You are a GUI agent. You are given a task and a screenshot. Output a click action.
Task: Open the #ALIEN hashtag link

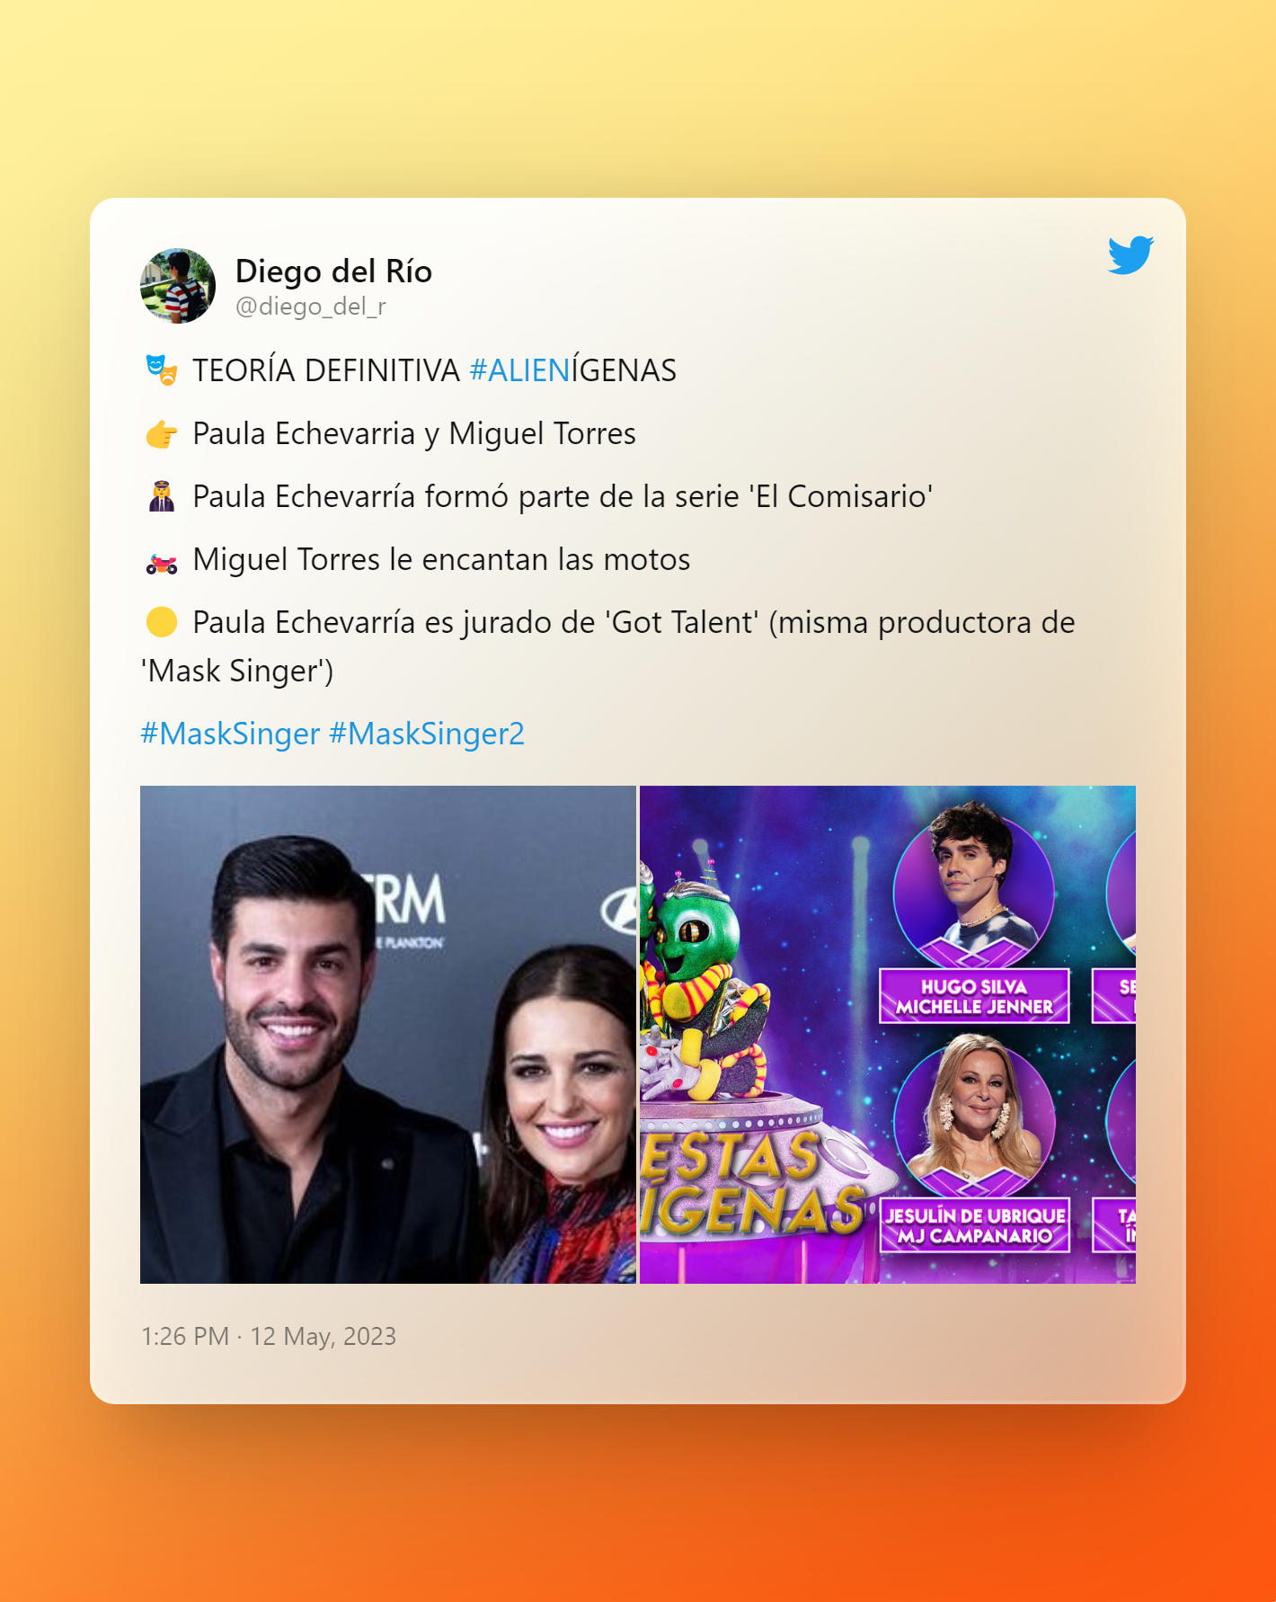pyautogui.click(x=519, y=370)
